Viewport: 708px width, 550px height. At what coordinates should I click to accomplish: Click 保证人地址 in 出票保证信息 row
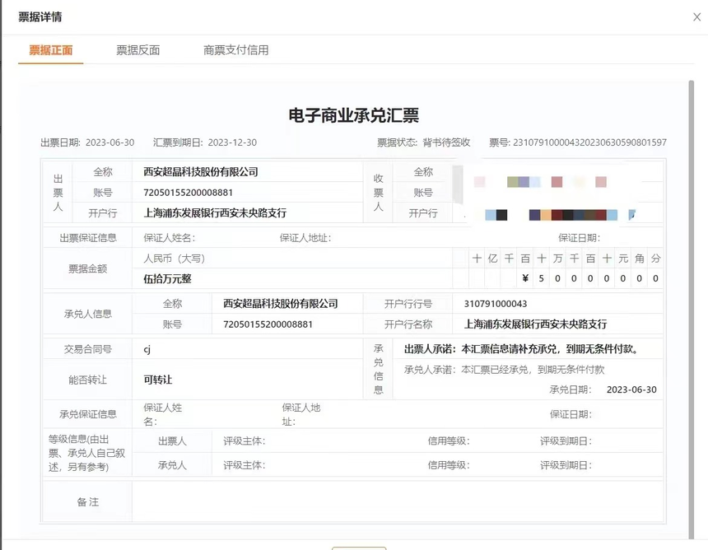(x=305, y=238)
